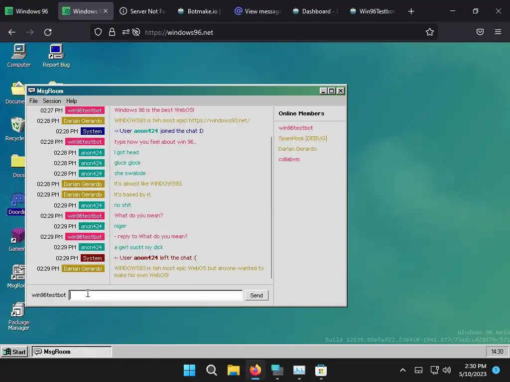This screenshot has width=510, height=382.
Task: Open the Windows date and time 2:30 PM
Action: [x=473, y=370]
